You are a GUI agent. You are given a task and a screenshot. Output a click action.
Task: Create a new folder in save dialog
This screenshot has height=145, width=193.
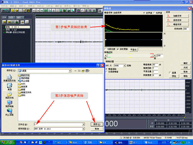(83, 71)
